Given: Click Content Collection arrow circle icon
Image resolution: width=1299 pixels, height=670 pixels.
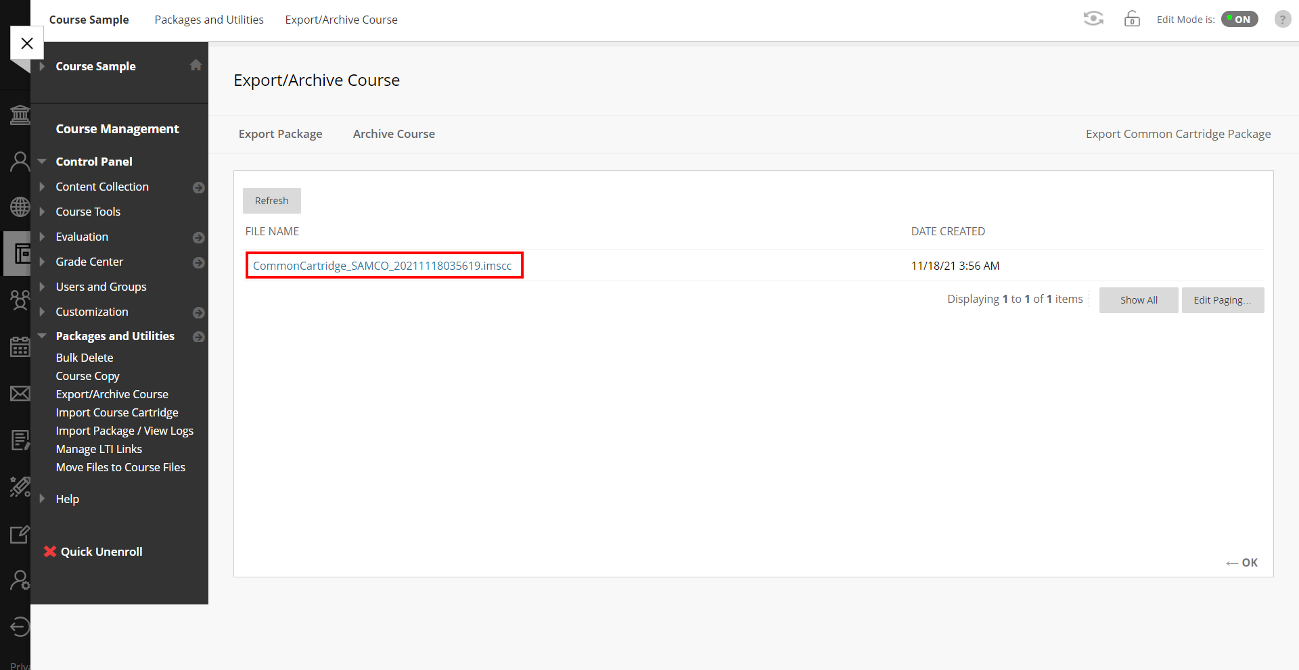Looking at the screenshot, I should [198, 187].
